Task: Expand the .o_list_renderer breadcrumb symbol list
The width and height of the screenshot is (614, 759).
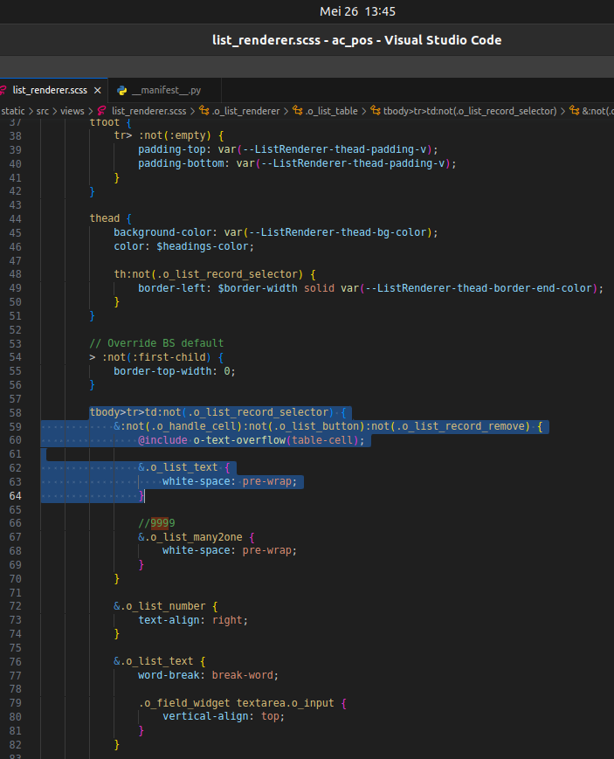Action: pyautogui.click(x=245, y=111)
